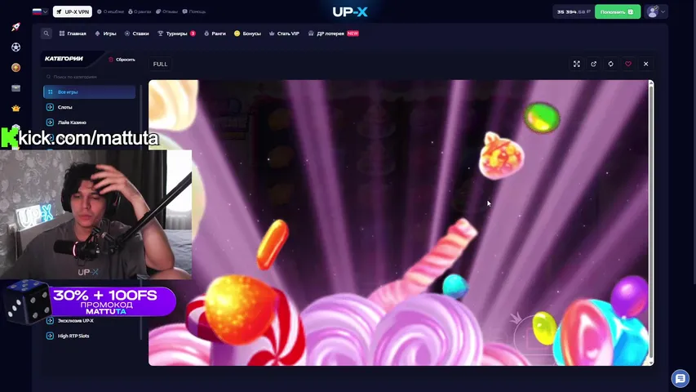Click the rocket icon in left sidebar
This screenshot has height=392, width=696.
(16, 27)
